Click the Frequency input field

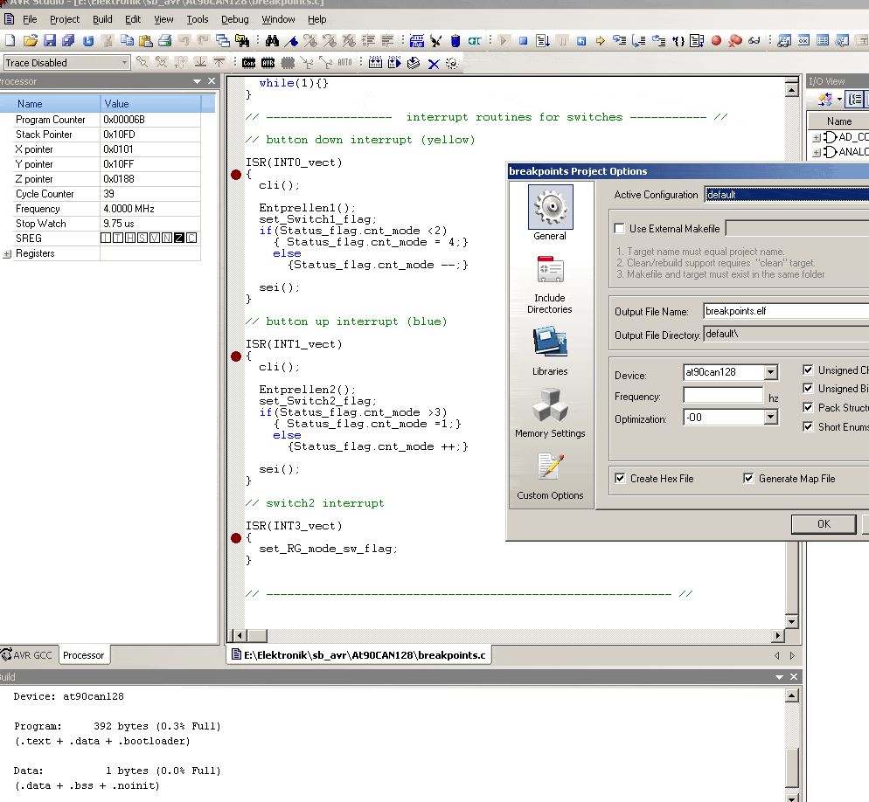(722, 396)
